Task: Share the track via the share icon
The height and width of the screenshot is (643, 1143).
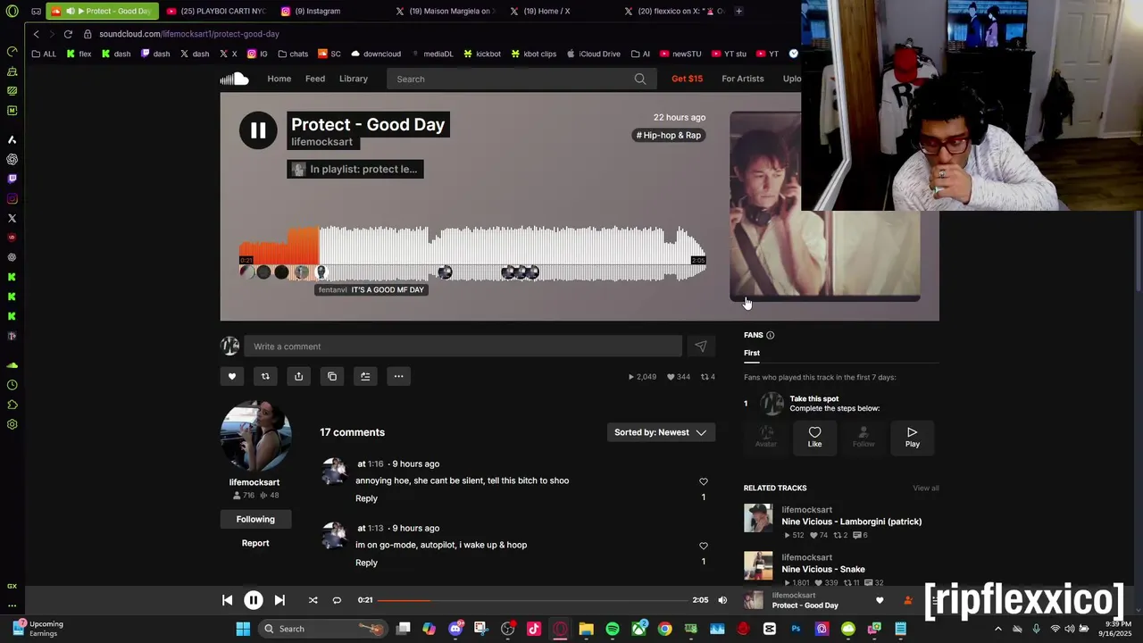Action: coord(298,376)
